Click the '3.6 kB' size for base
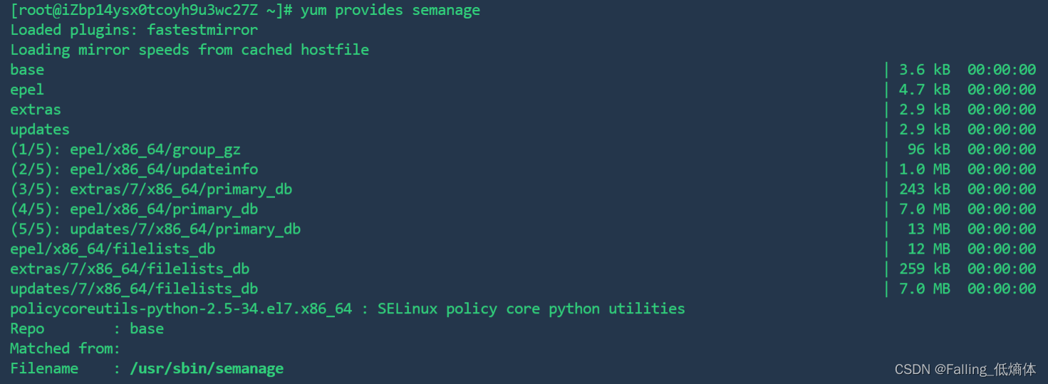 (x=924, y=70)
